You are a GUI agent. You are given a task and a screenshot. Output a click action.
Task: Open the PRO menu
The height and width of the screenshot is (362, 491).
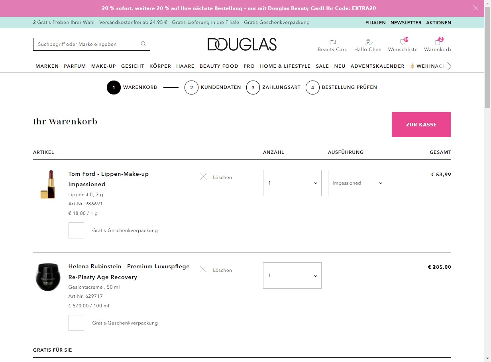pyautogui.click(x=249, y=66)
